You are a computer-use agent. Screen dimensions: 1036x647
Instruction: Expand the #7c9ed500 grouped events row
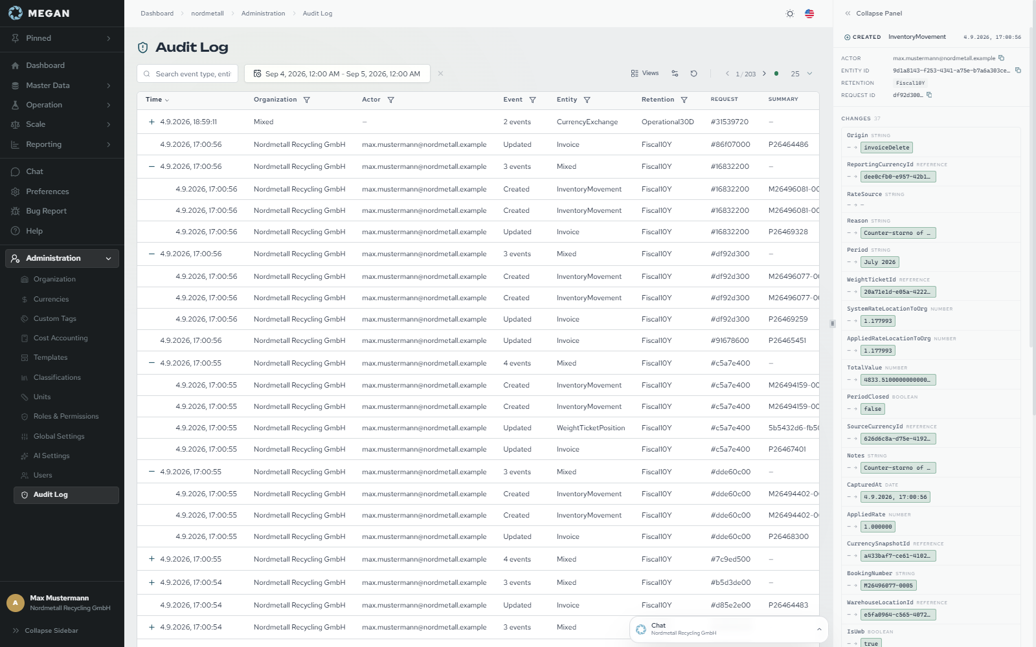coord(152,559)
